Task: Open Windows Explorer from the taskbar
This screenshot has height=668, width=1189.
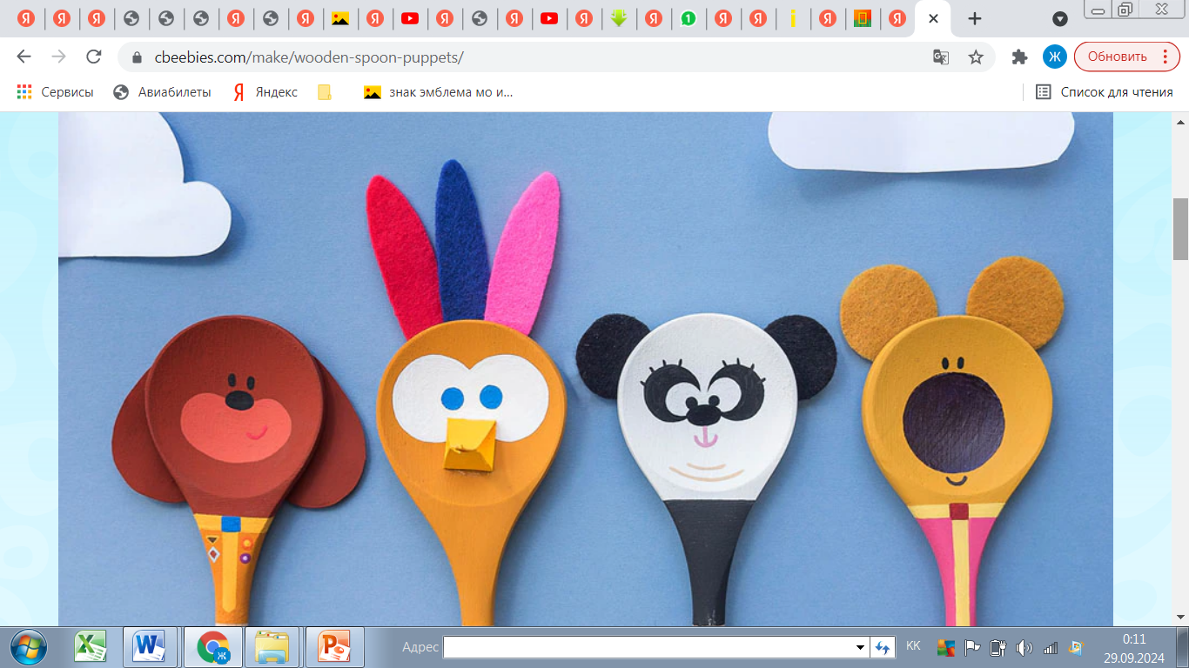Action: [272, 647]
